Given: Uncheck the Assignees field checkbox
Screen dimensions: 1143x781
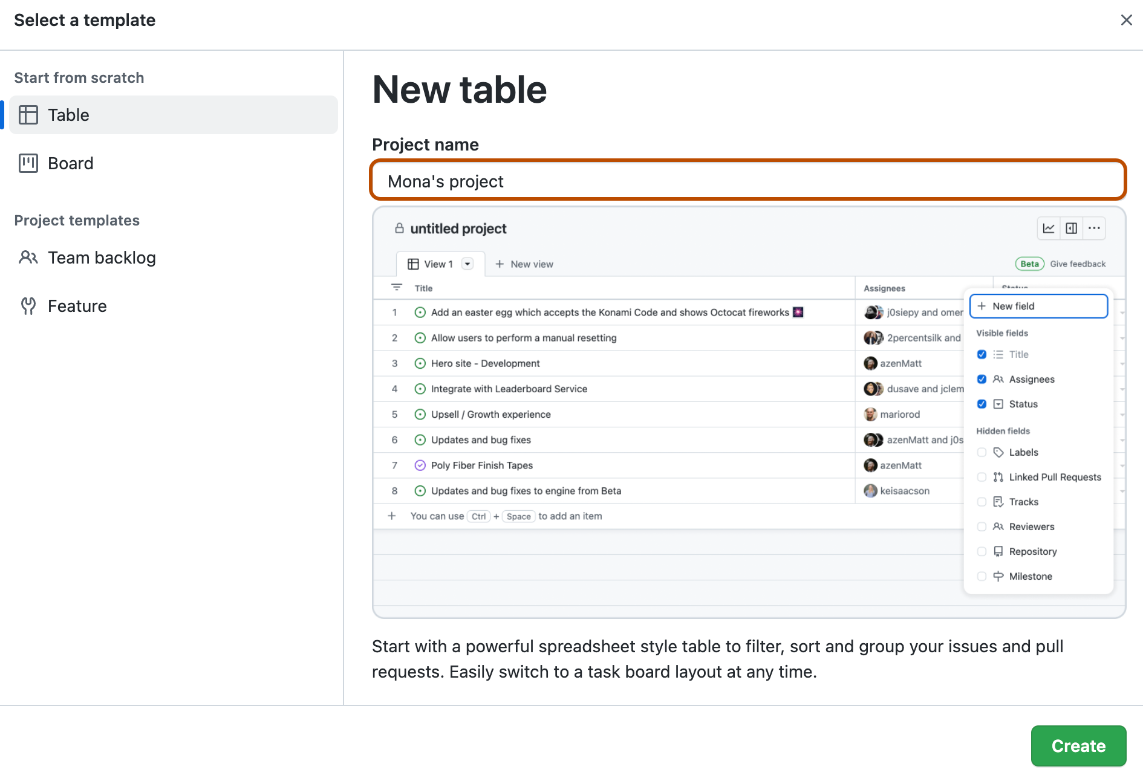Looking at the screenshot, I should click(x=982, y=379).
